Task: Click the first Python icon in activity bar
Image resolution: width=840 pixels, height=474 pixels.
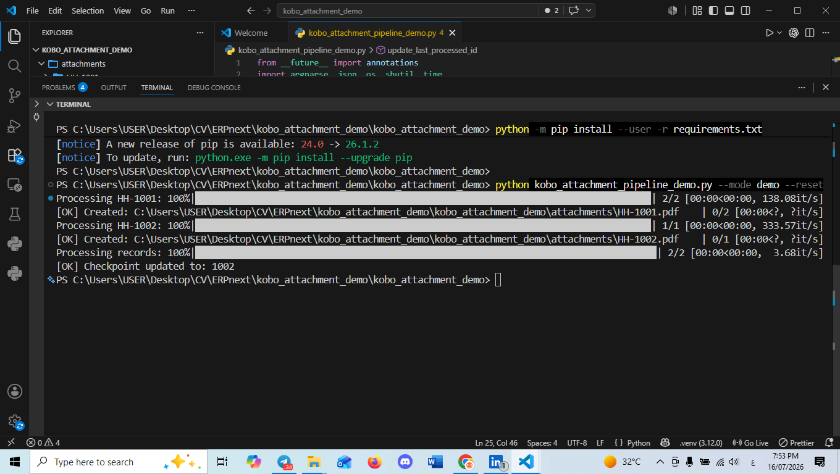Action: point(14,244)
